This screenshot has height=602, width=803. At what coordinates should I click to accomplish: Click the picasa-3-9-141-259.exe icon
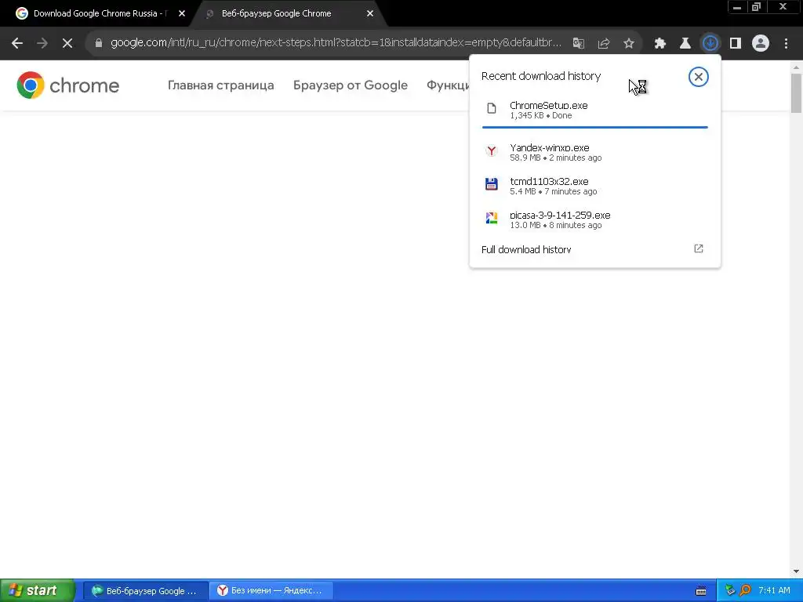pyautogui.click(x=492, y=218)
